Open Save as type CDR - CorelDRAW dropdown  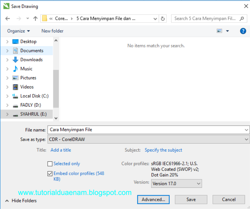tap(148, 140)
